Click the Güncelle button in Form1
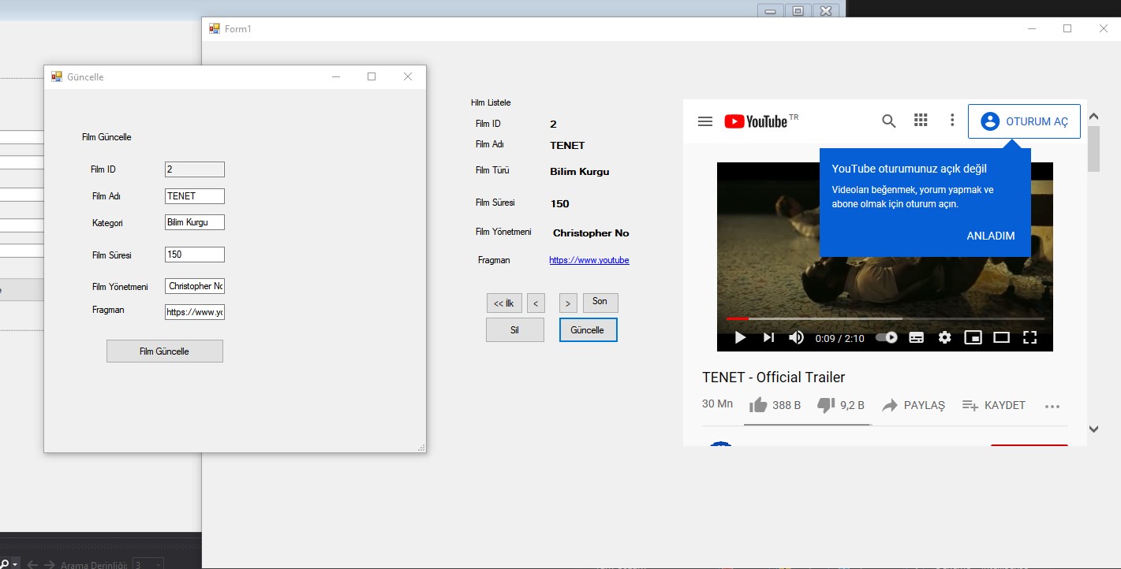 pyautogui.click(x=588, y=330)
